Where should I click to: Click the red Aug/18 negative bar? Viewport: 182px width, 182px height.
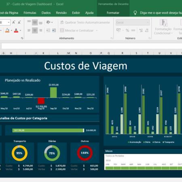pyautogui.click(x=41, y=101)
